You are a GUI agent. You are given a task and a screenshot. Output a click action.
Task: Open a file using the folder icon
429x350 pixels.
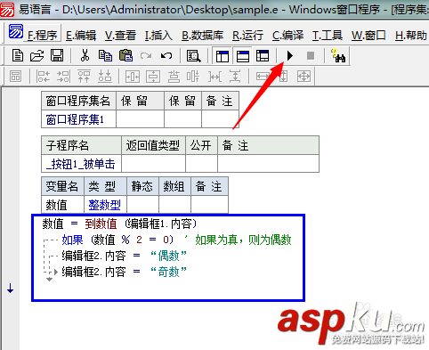point(36,55)
